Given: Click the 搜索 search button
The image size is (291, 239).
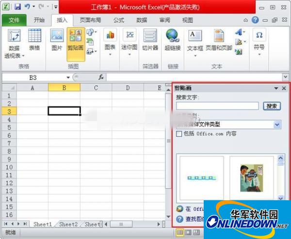Looking at the screenshot, I should (x=272, y=106).
